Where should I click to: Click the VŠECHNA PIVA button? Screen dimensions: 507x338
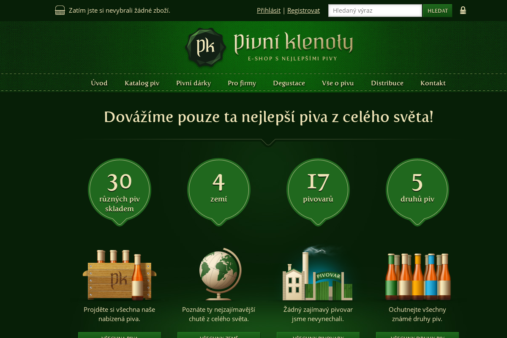120,335
